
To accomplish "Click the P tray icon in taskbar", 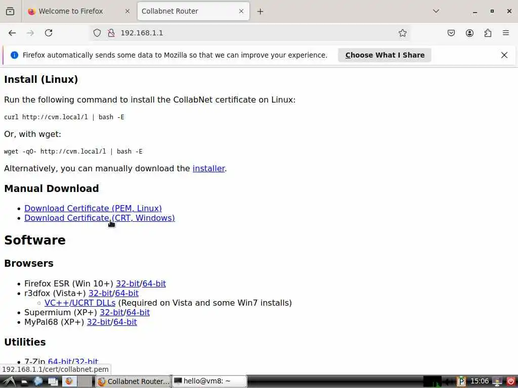I will click(461, 382).
